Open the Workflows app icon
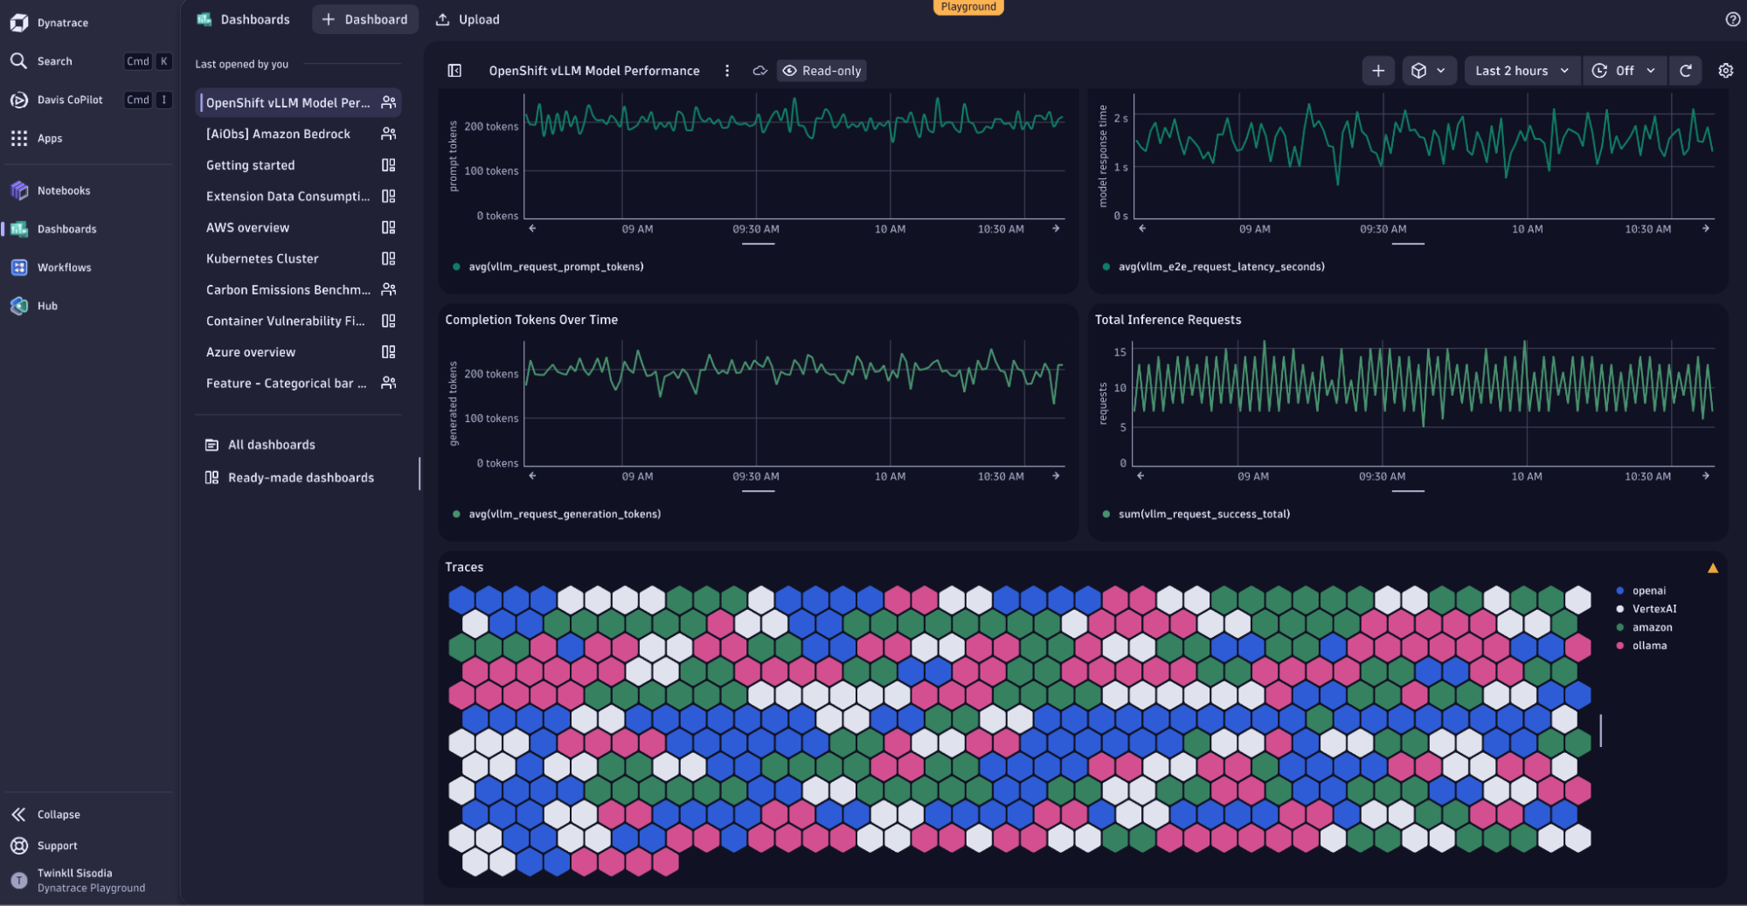 [19, 267]
